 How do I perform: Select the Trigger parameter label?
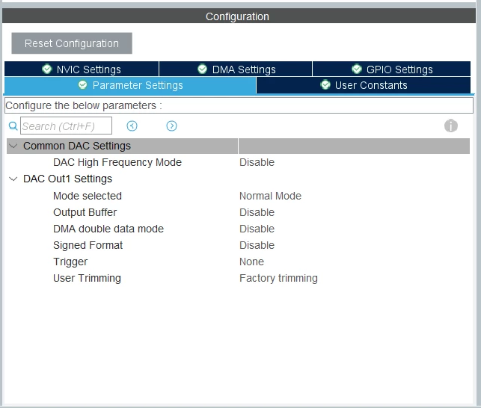70,262
